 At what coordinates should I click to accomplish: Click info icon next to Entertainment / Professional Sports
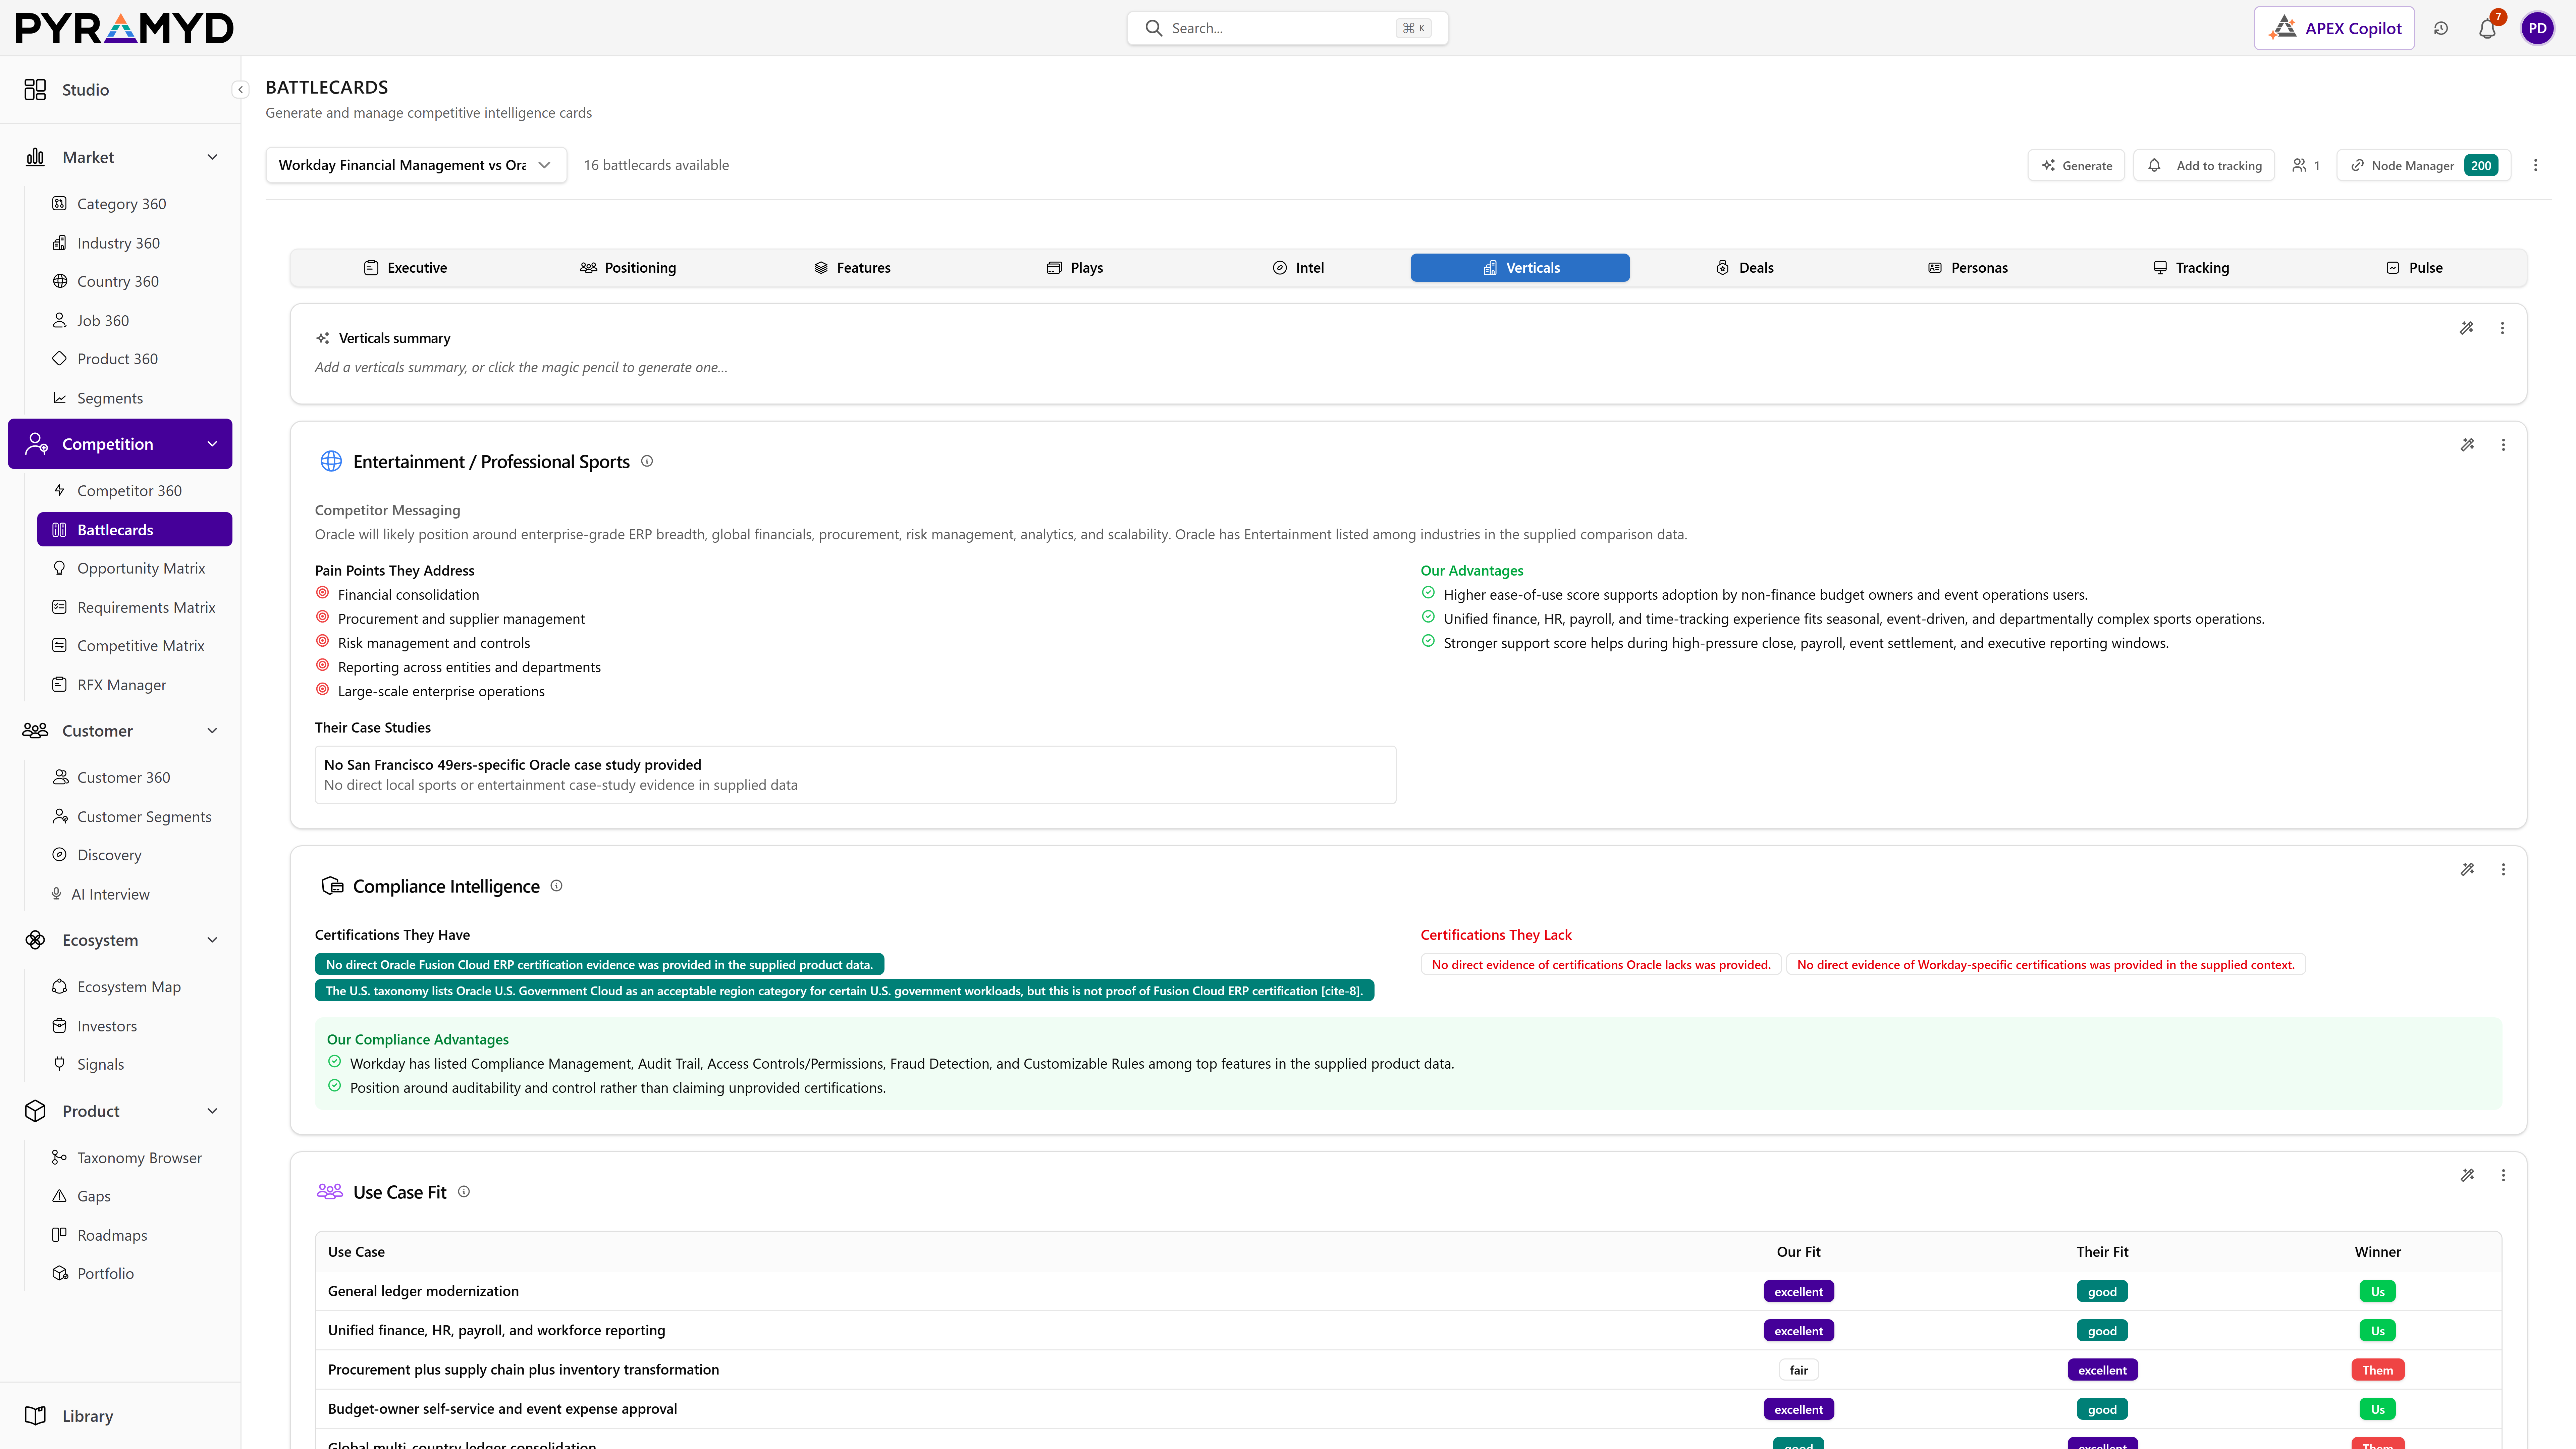point(647,461)
